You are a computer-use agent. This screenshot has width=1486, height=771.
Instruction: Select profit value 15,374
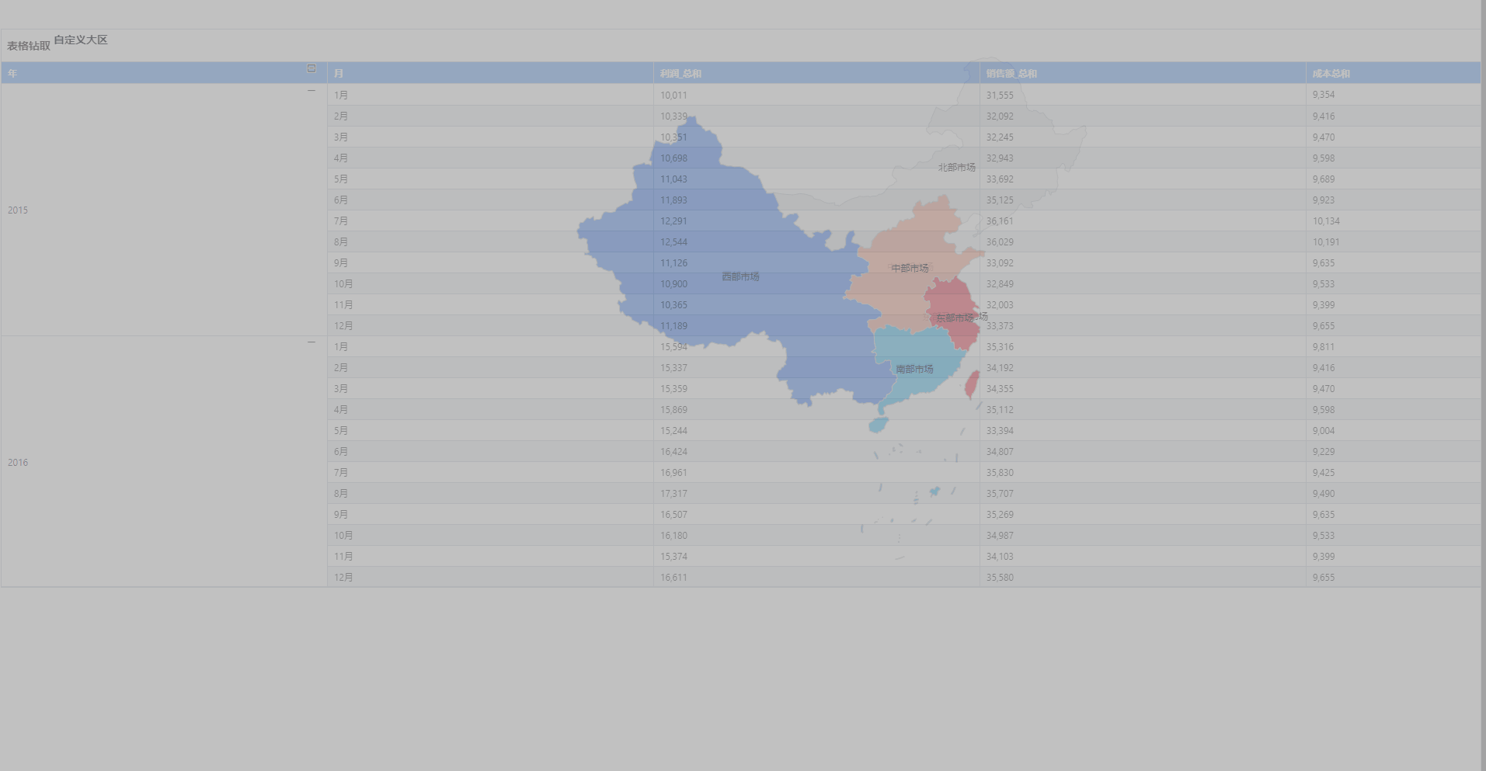[673, 557]
